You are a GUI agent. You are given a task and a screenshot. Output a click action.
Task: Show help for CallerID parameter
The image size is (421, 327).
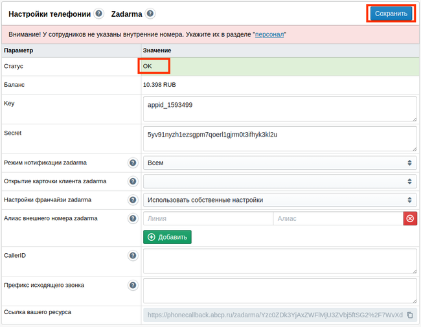[x=133, y=256]
